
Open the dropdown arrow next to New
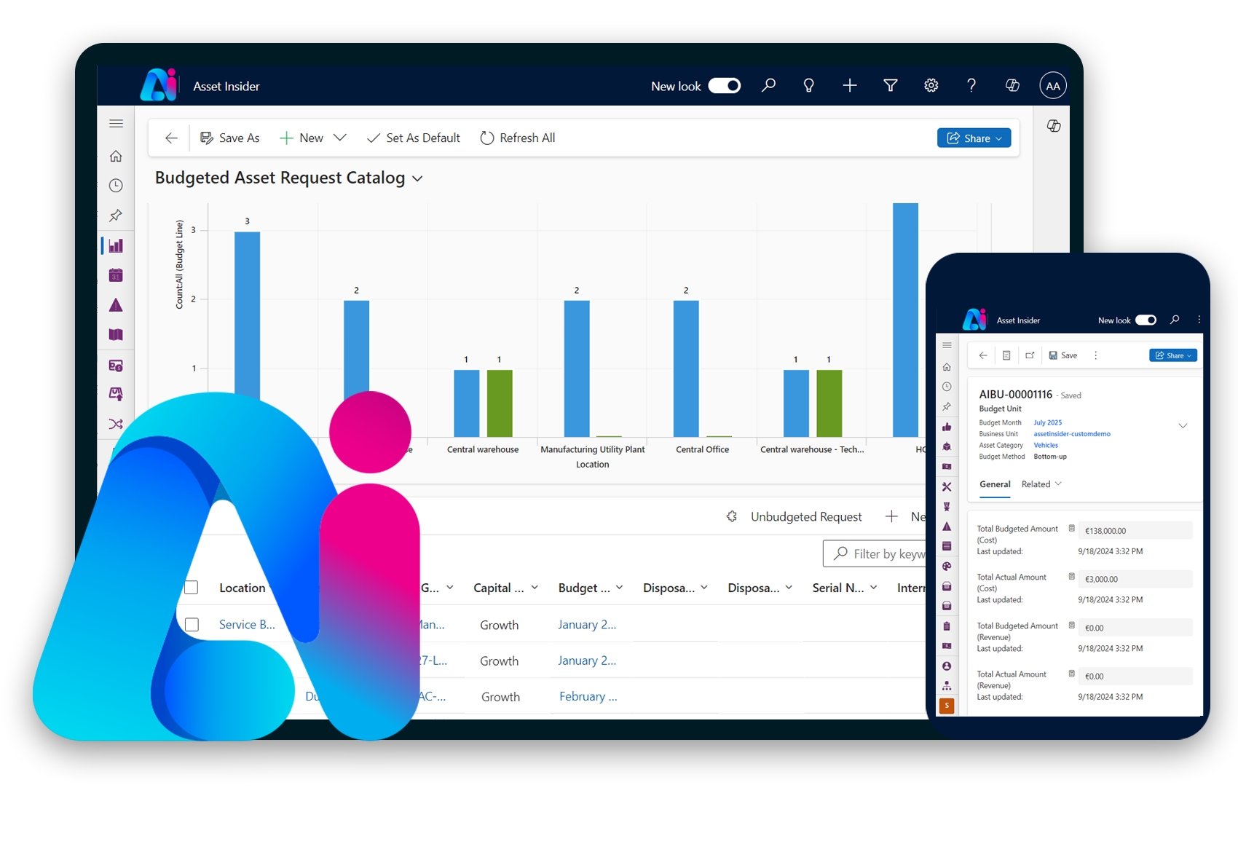tap(339, 138)
